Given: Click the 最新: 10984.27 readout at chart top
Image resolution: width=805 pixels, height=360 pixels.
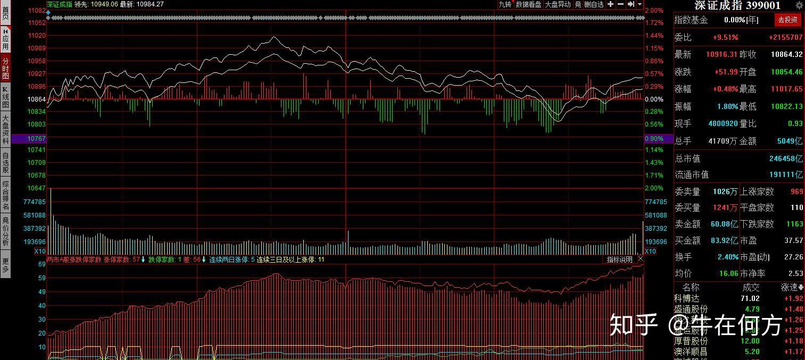Looking at the screenshot, I should (x=142, y=4).
